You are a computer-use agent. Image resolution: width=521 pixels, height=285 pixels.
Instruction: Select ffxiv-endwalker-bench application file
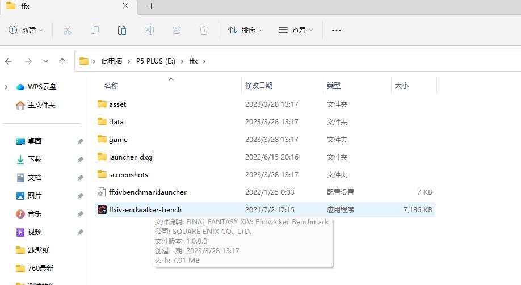pyautogui.click(x=265, y=210)
